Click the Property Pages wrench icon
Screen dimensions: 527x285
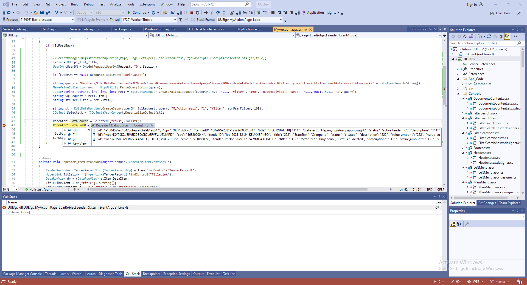(467, 224)
